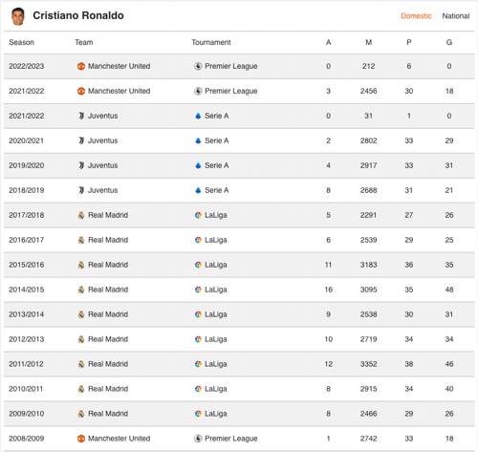
Task: Open Juventus link in 2018/2019 row
Action: [102, 190]
